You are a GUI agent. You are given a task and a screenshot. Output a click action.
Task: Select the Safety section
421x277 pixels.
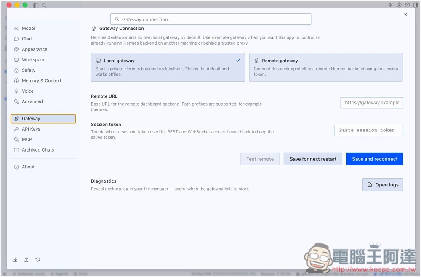[x=43, y=70]
